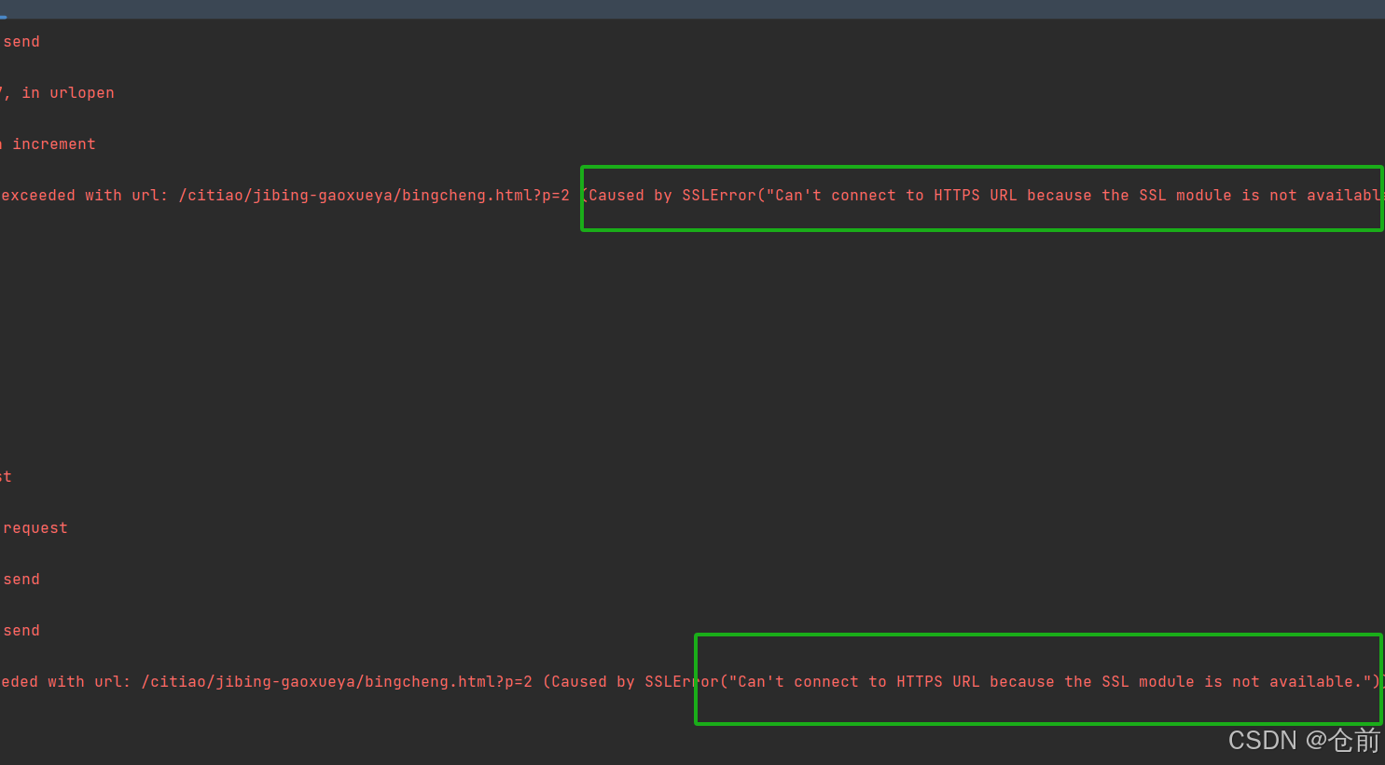Select the 'request' traceback line
This screenshot has width=1385, height=765.
(35, 527)
